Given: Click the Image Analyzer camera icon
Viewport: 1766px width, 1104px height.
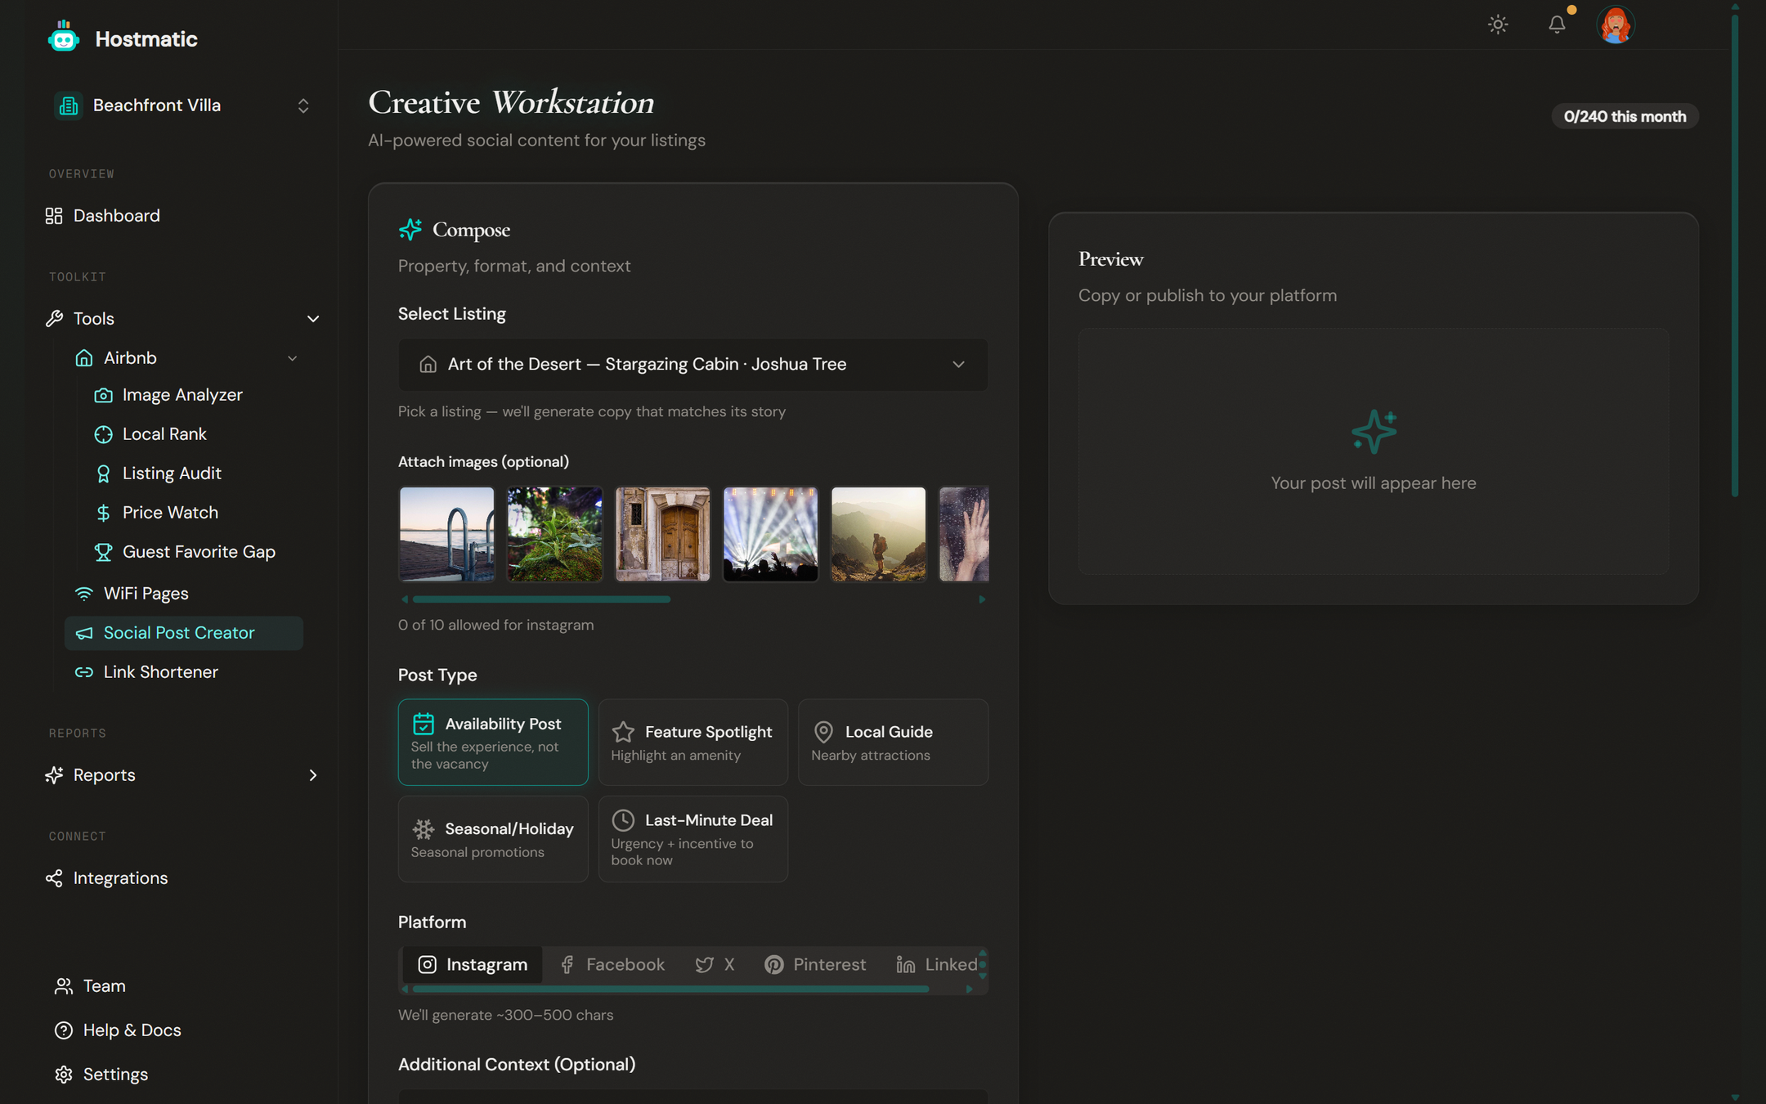Looking at the screenshot, I should 103,396.
